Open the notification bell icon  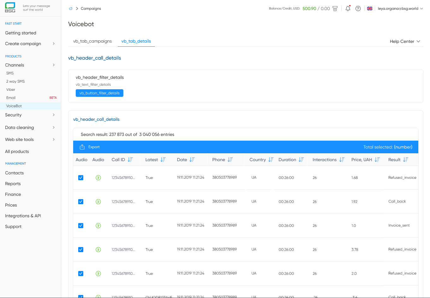348,9
